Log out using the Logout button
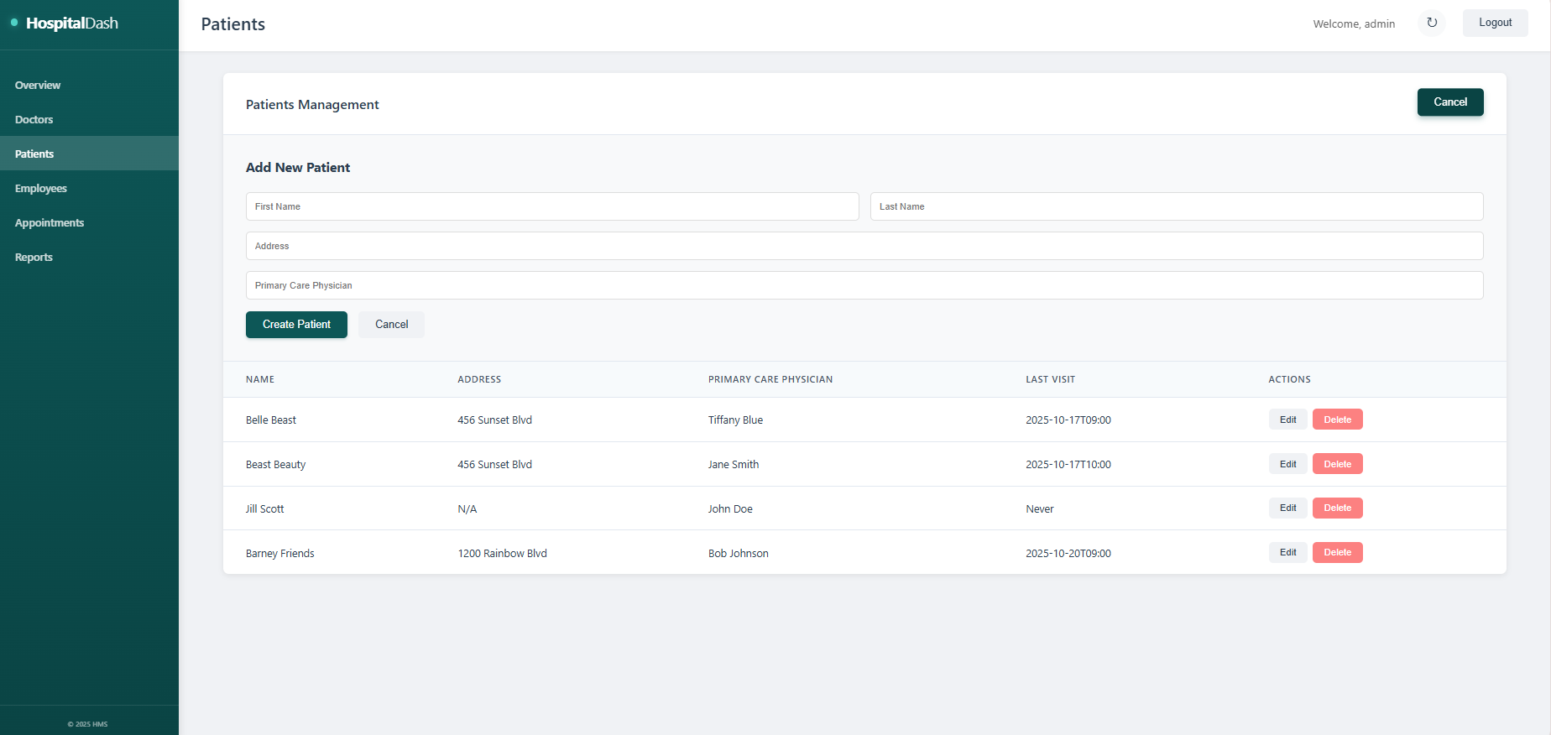This screenshot has width=1551, height=735. tap(1495, 23)
